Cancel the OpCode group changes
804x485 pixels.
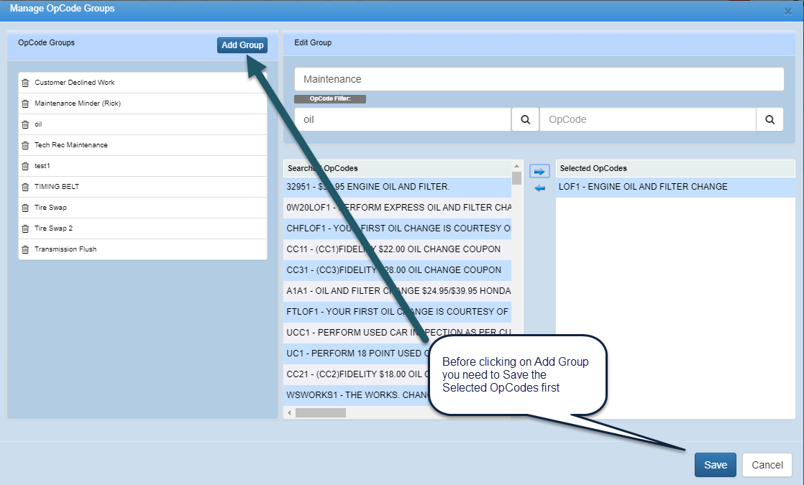[767, 465]
